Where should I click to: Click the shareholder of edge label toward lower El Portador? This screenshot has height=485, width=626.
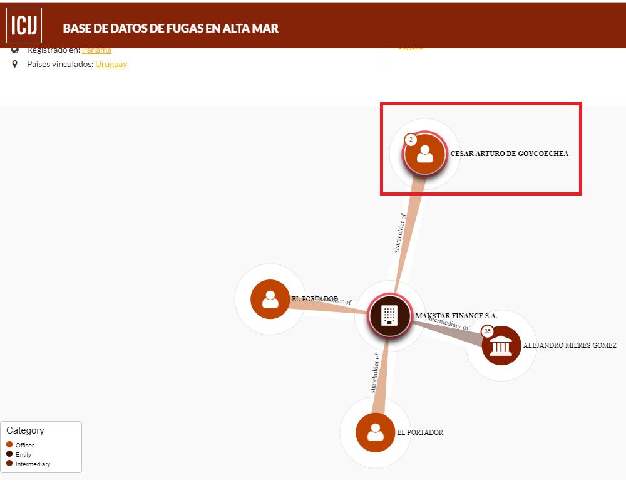[x=375, y=373]
